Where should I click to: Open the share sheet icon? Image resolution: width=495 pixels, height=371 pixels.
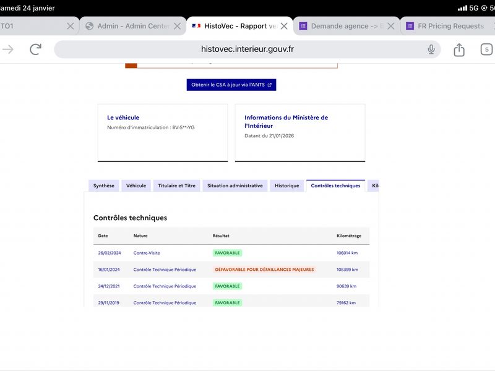click(x=459, y=49)
